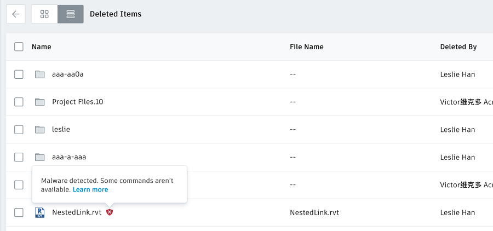
Task: Click the Revit file icon for NestedLink.rvt
Action: click(39, 212)
